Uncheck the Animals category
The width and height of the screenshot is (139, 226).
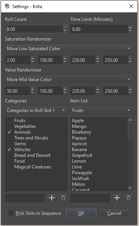click(x=9, y=132)
